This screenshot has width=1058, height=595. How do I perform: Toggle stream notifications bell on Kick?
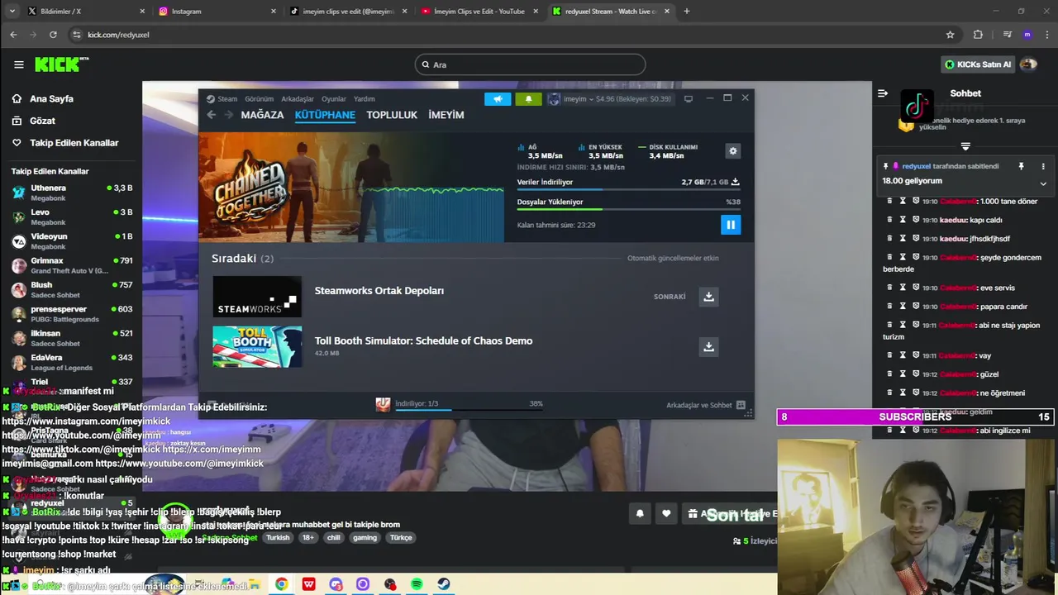point(640,513)
